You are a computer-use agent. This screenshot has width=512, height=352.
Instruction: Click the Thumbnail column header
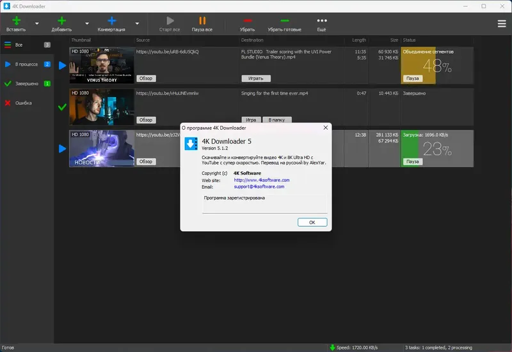pyautogui.click(x=81, y=40)
